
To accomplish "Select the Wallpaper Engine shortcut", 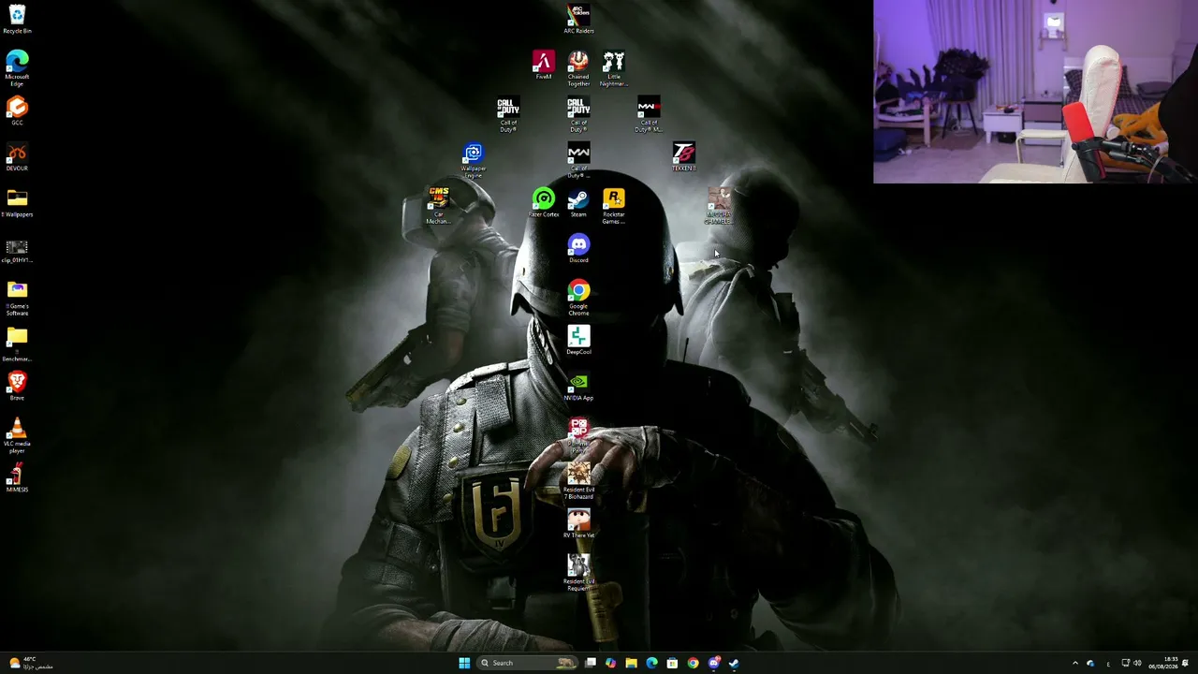I will 474,160.
